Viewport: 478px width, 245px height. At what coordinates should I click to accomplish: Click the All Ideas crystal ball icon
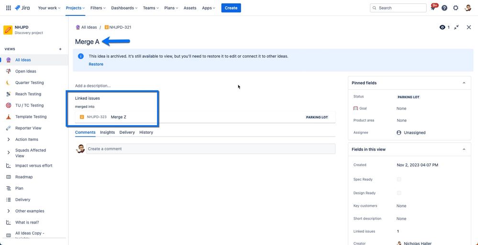(x=9, y=60)
